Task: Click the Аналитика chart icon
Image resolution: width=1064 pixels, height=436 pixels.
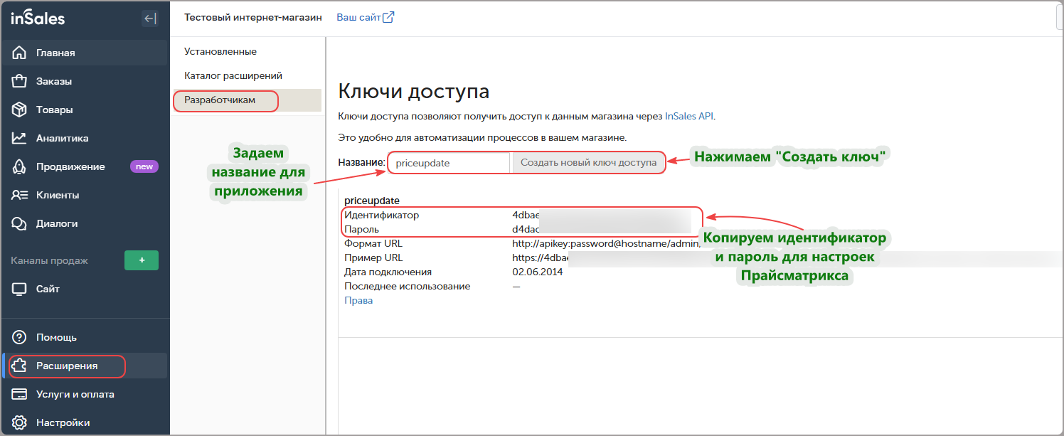Action: (19, 138)
